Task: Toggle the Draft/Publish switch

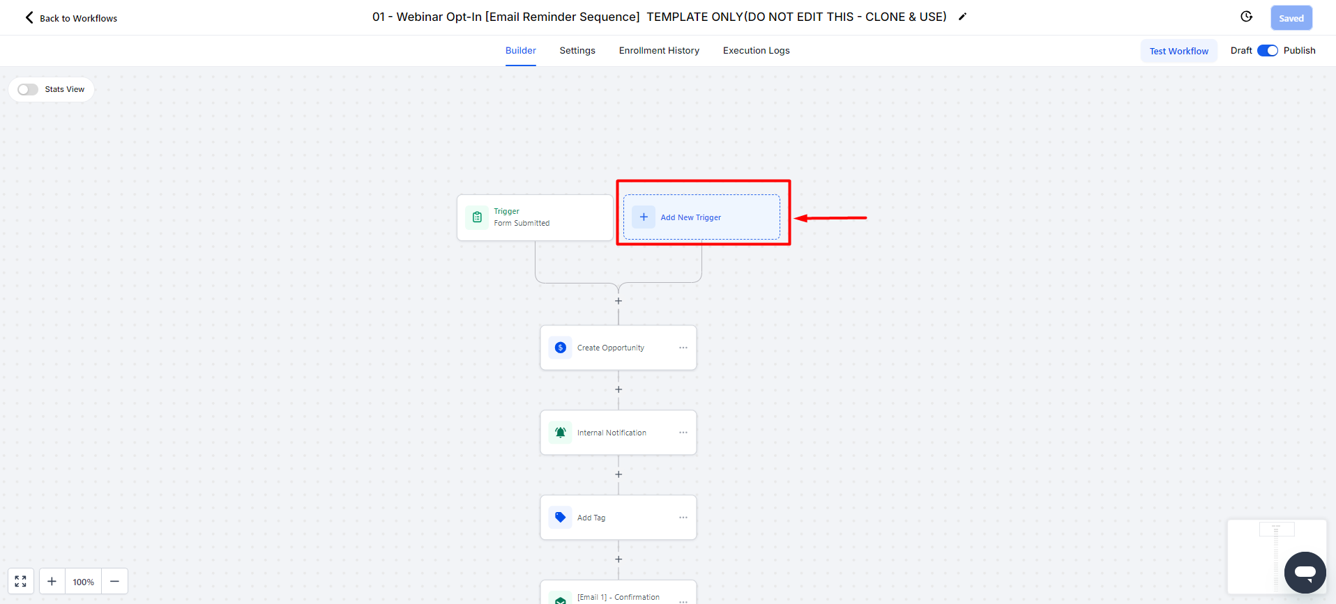Action: tap(1267, 51)
